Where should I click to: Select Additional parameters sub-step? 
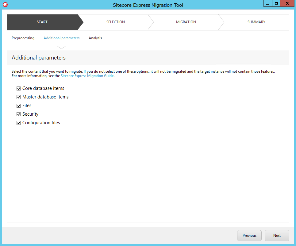point(62,38)
